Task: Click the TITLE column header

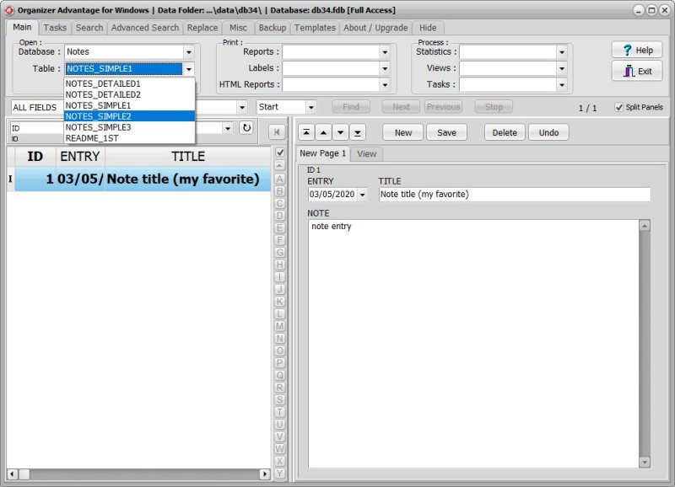Action: 188,157
